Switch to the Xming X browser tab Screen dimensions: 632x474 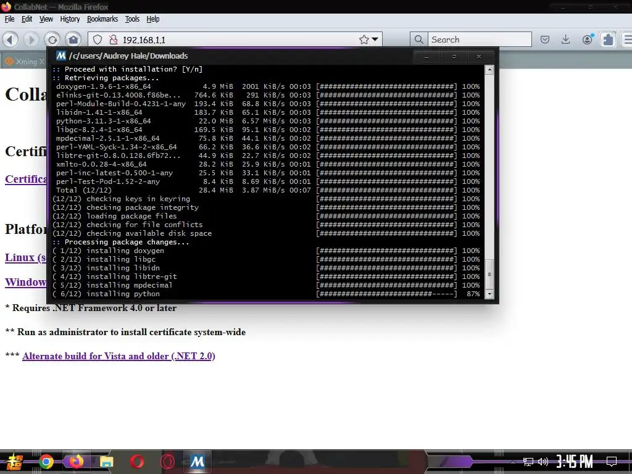[x=24, y=61]
